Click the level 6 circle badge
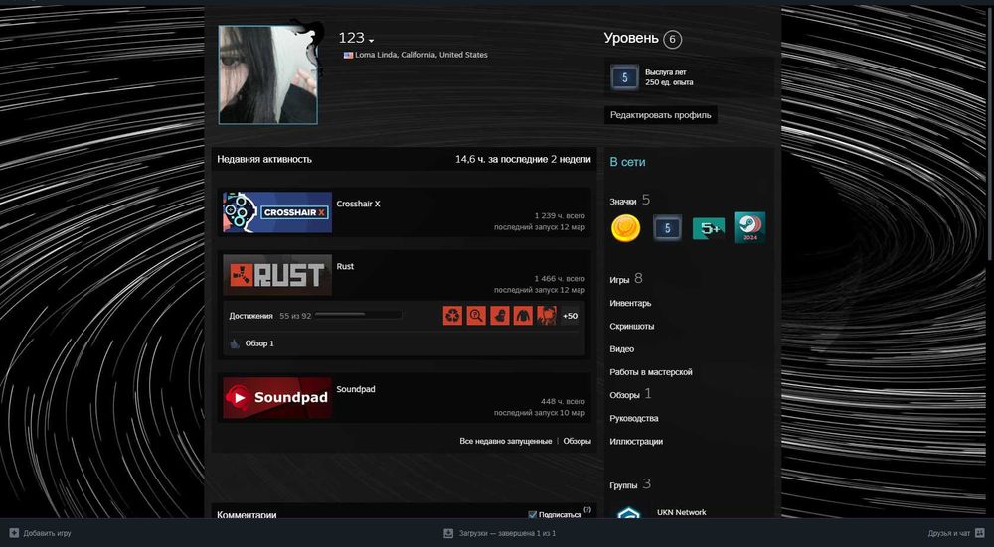This screenshot has height=547, width=994. pos(673,40)
